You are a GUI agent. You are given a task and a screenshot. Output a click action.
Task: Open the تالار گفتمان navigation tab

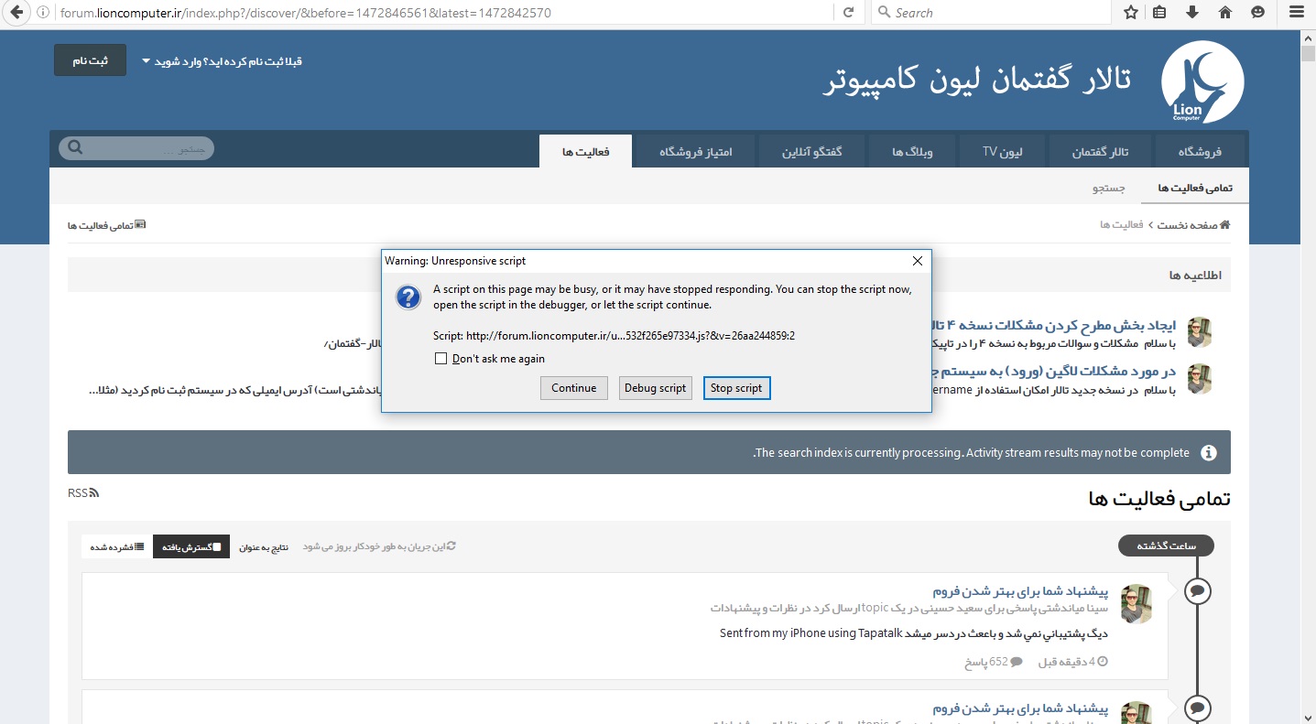click(1100, 151)
